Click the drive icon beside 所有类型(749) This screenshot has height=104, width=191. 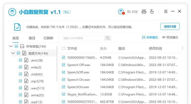[22, 46]
